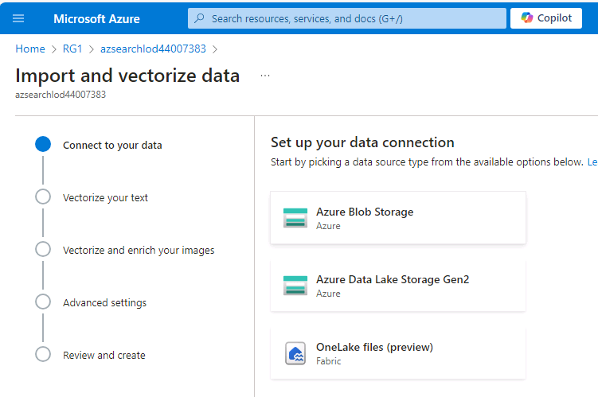Click the azsearchlod44007383 breadcrumb link
Viewport: 598px width, 397px height.
point(153,49)
